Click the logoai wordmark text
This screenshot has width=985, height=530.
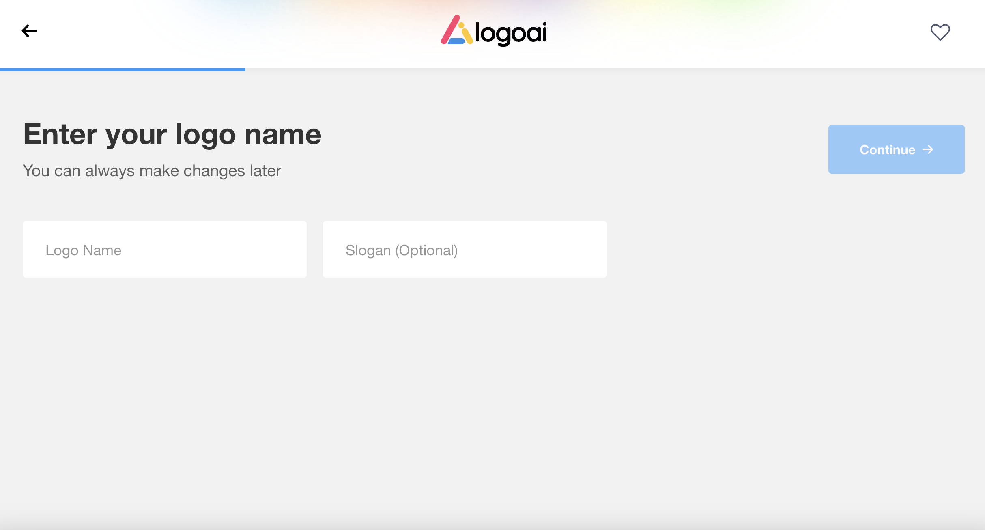(x=511, y=33)
